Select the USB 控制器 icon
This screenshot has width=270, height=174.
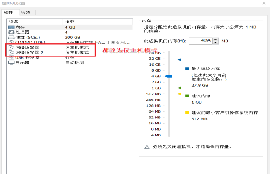[11, 57]
